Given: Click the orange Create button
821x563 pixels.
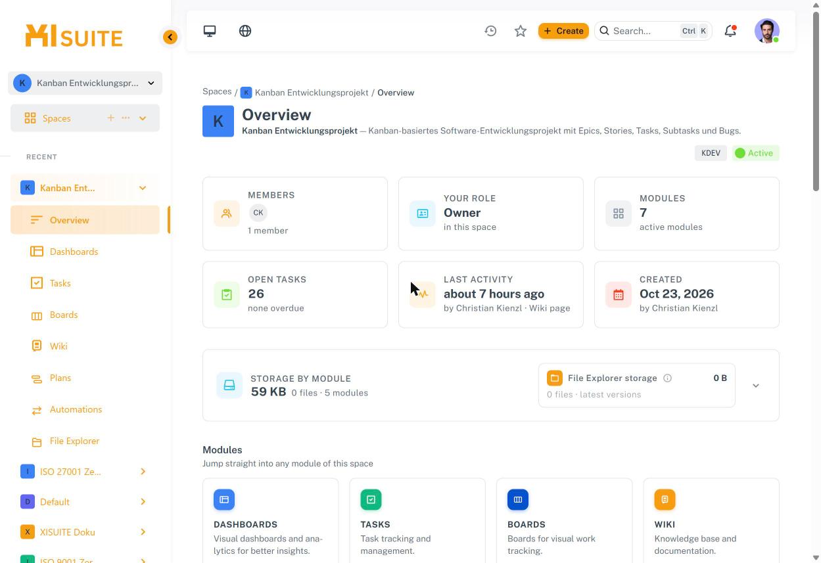Looking at the screenshot, I should [563, 31].
